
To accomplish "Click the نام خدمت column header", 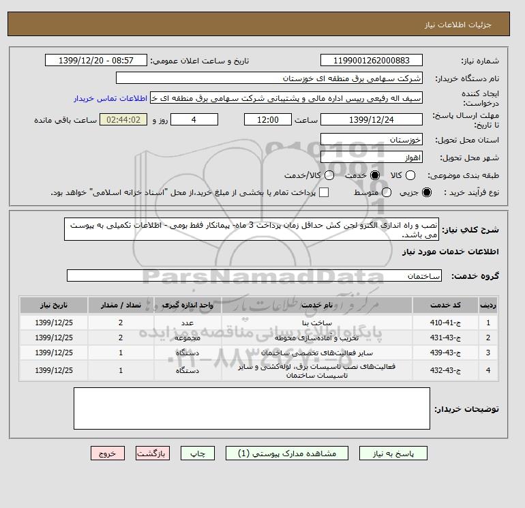I will coord(317,305).
